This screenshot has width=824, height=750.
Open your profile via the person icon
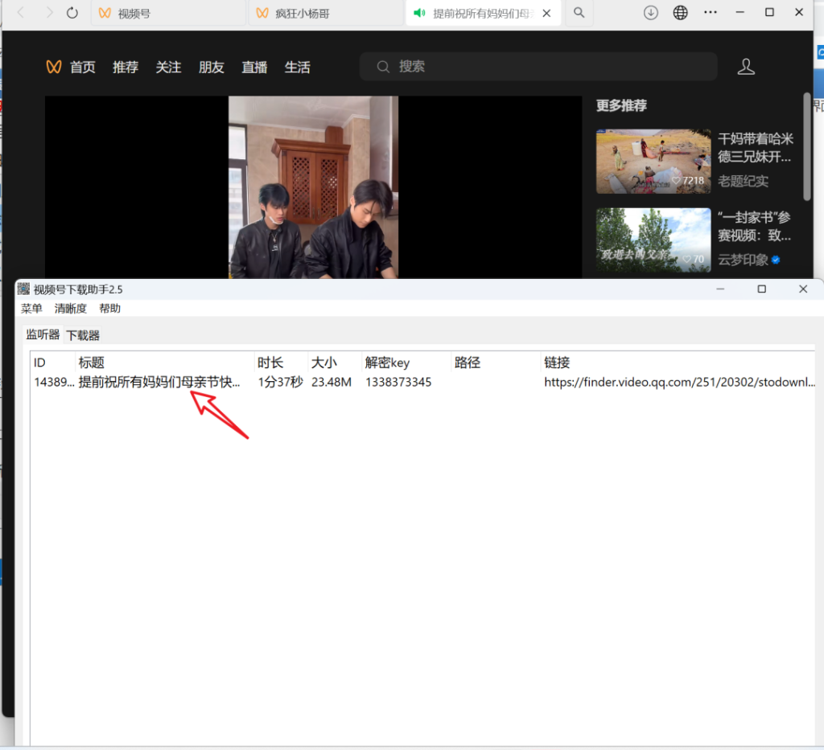pos(746,67)
